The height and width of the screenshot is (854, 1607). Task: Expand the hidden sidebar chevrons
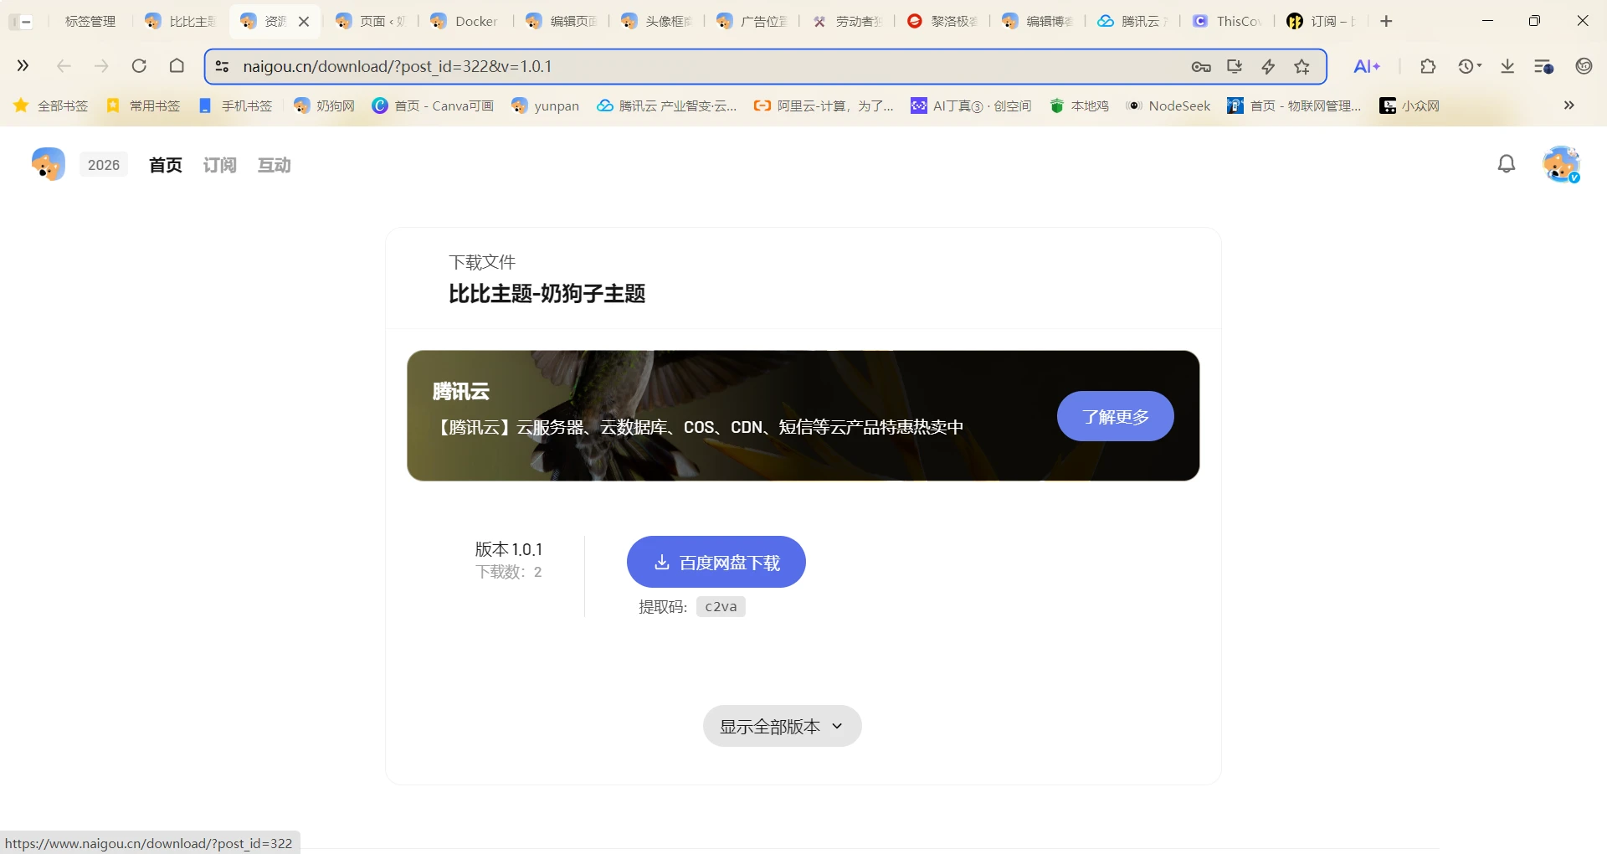coord(23,66)
